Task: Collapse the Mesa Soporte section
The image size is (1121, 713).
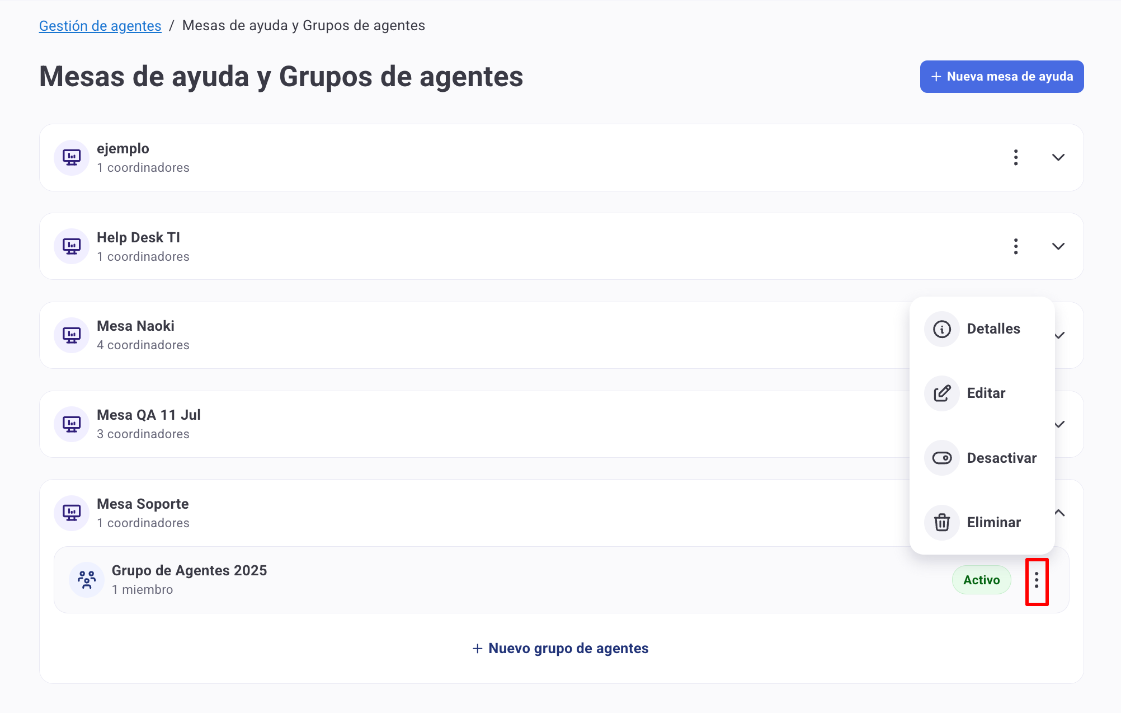Action: 1059,513
